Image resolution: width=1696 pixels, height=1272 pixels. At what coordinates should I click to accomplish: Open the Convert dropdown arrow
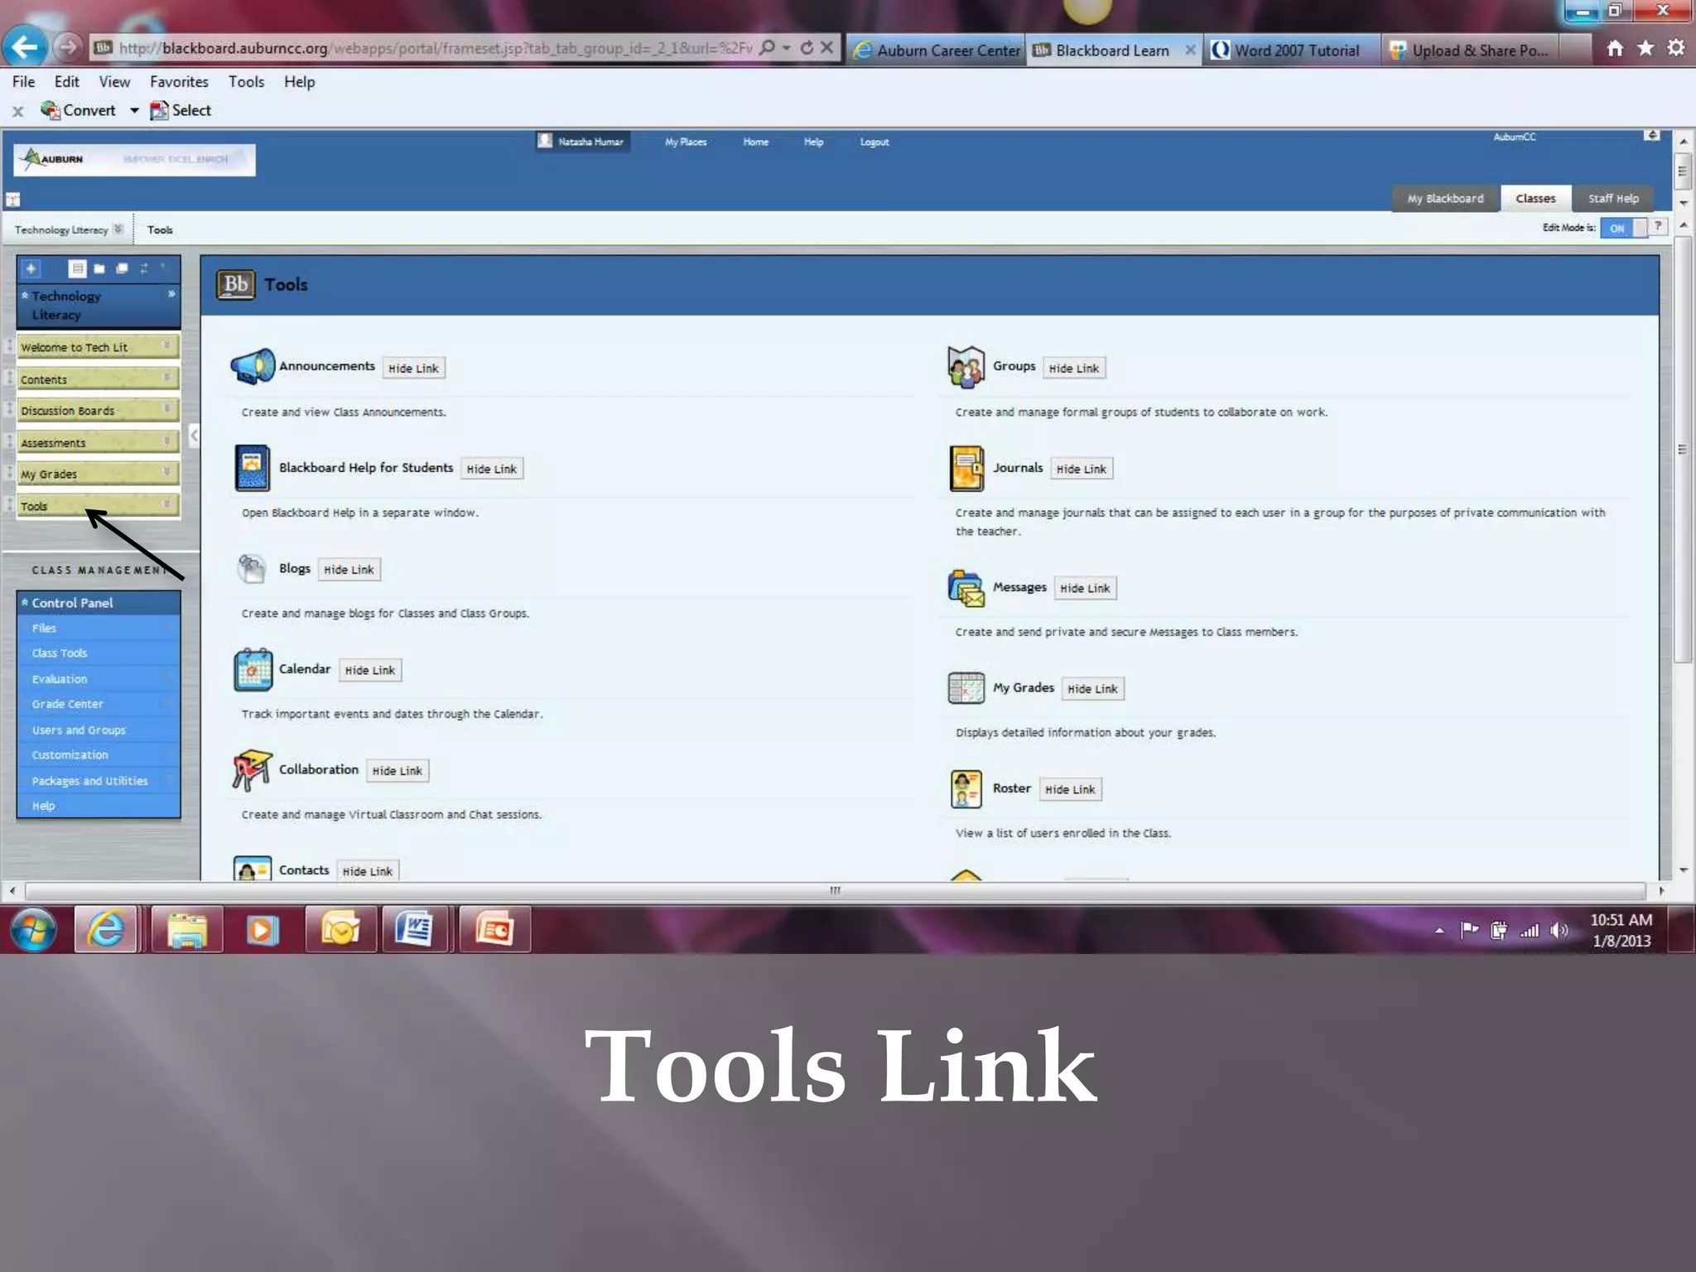click(x=134, y=110)
